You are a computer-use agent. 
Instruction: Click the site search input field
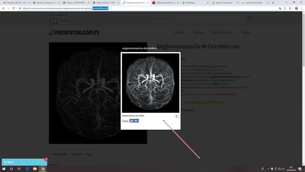(x=199, y=19)
